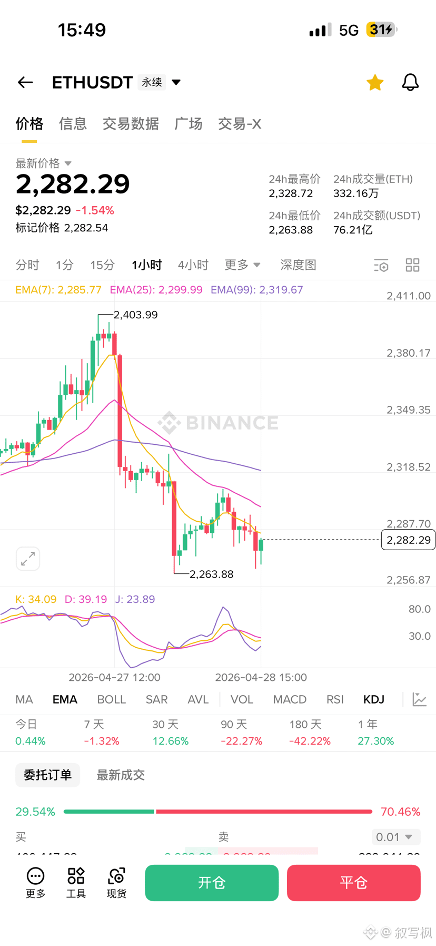
Task: Open the indicator chart settings icon
Action: click(x=420, y=699)
